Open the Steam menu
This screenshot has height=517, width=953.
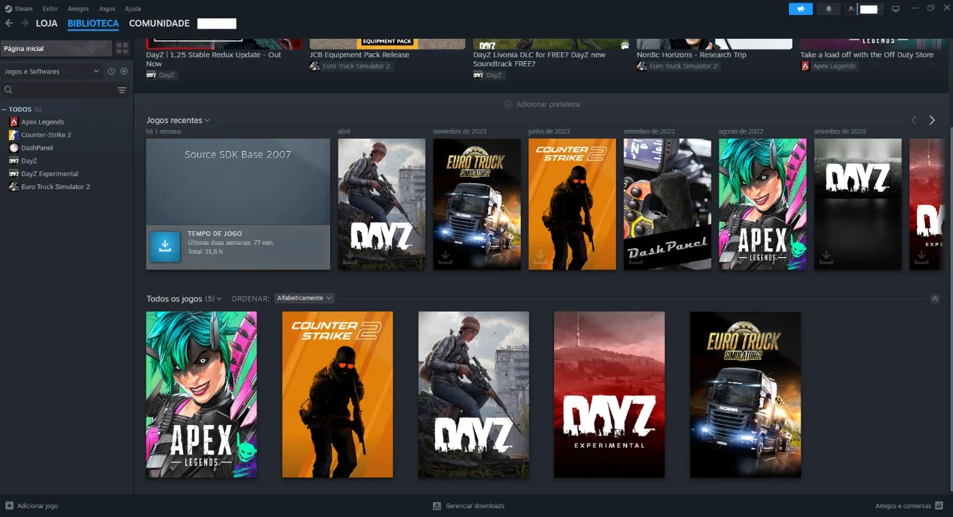[x=24, y=9]
